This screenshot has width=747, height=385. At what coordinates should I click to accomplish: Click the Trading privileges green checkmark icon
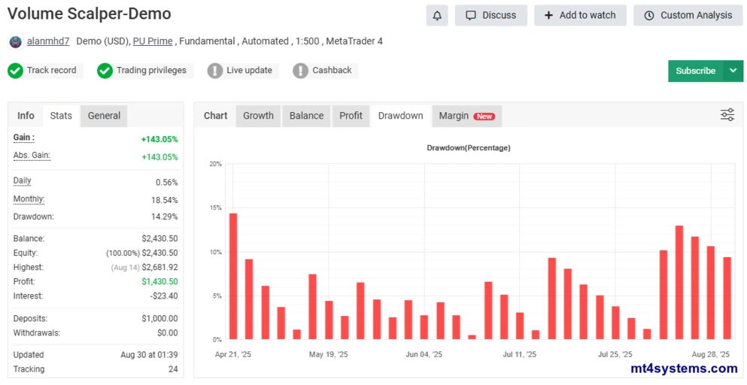[105, 71]
